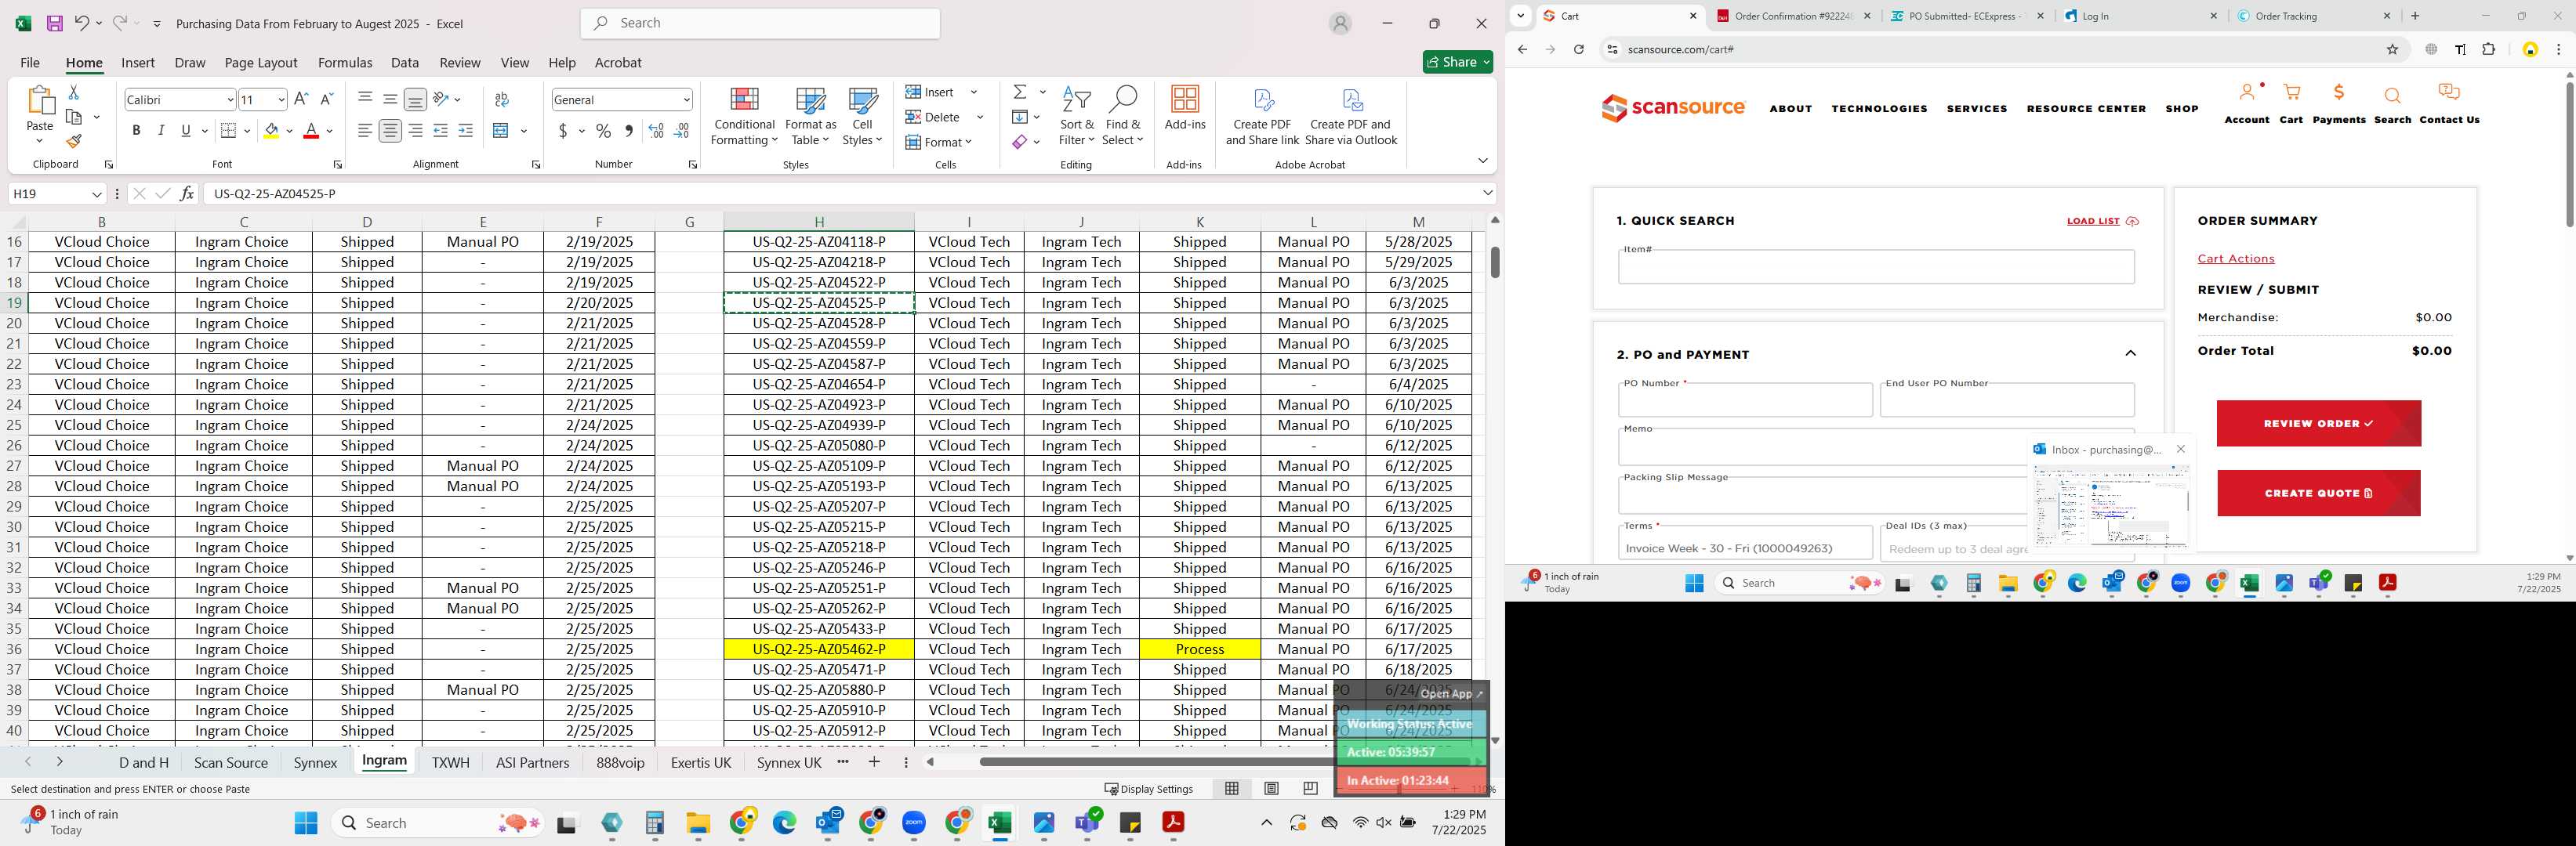Click Decrease Decimal icon
Image resolution: width=2576 pixels, height=846 pixels.
point(682,131)
